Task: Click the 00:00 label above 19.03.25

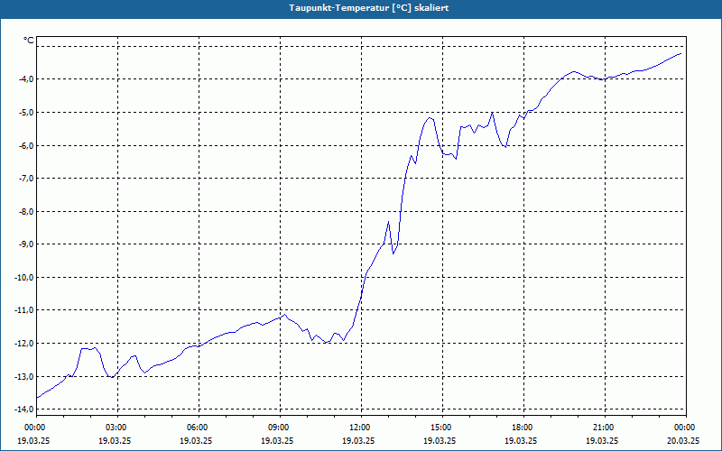Action: [x=36, y=428]
